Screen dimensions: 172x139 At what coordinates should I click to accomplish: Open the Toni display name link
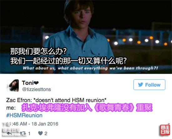pyautogui.click(x=28, y=83)
